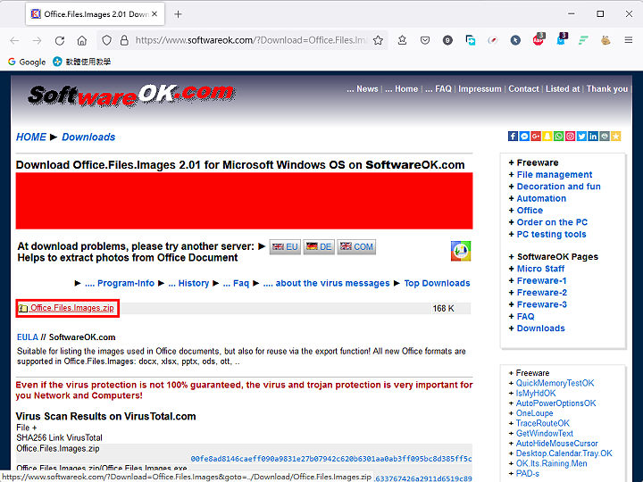
Task: Open the Home header link
Action: point(402,89)
